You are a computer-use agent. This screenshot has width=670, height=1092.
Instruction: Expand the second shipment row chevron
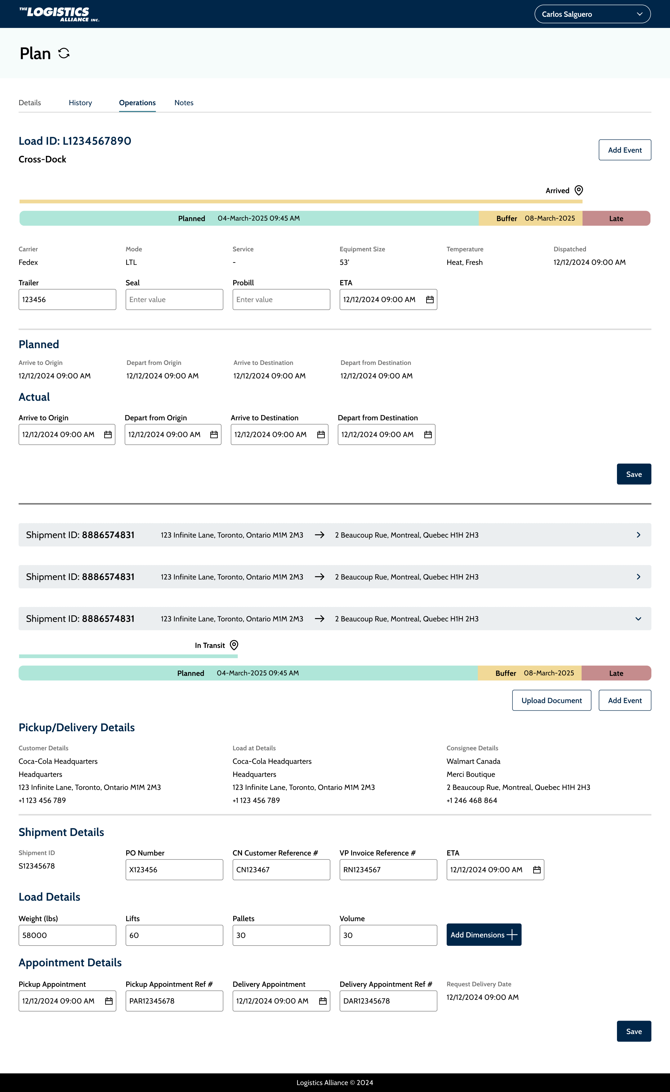coord(638,577)
